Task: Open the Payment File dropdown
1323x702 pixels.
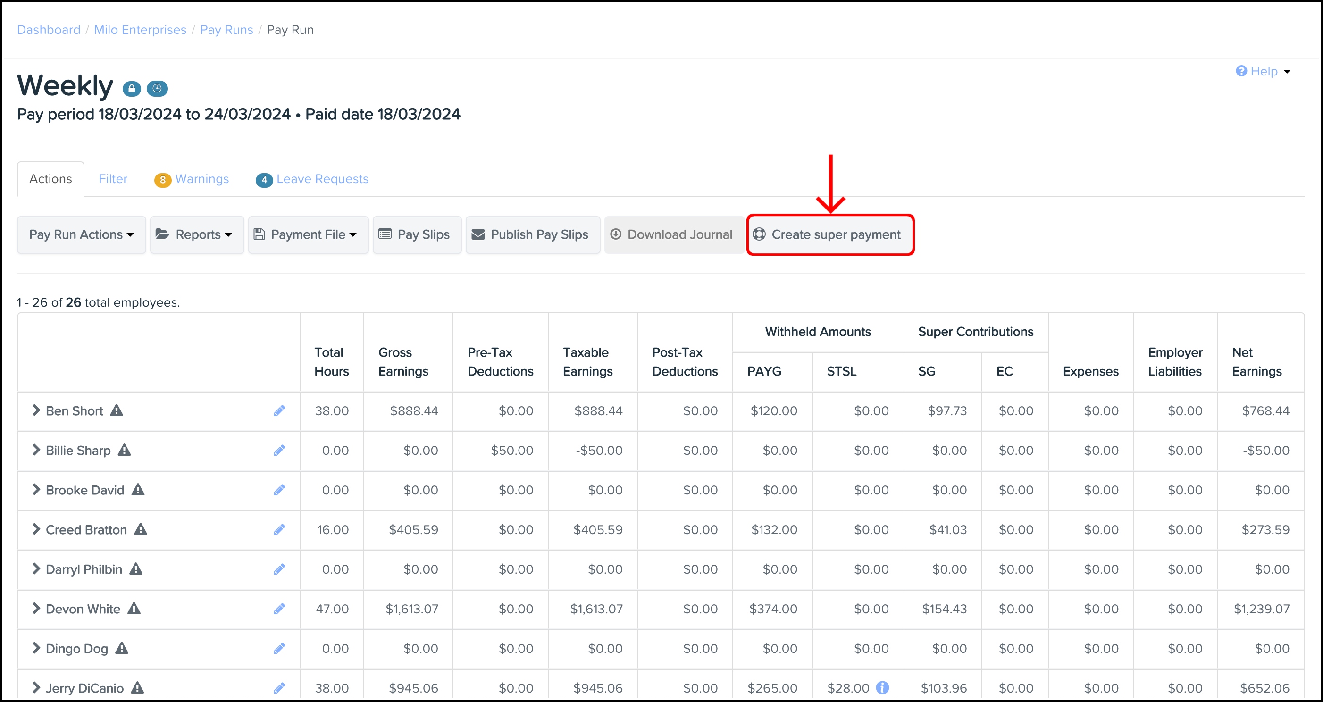Action: 308,234
